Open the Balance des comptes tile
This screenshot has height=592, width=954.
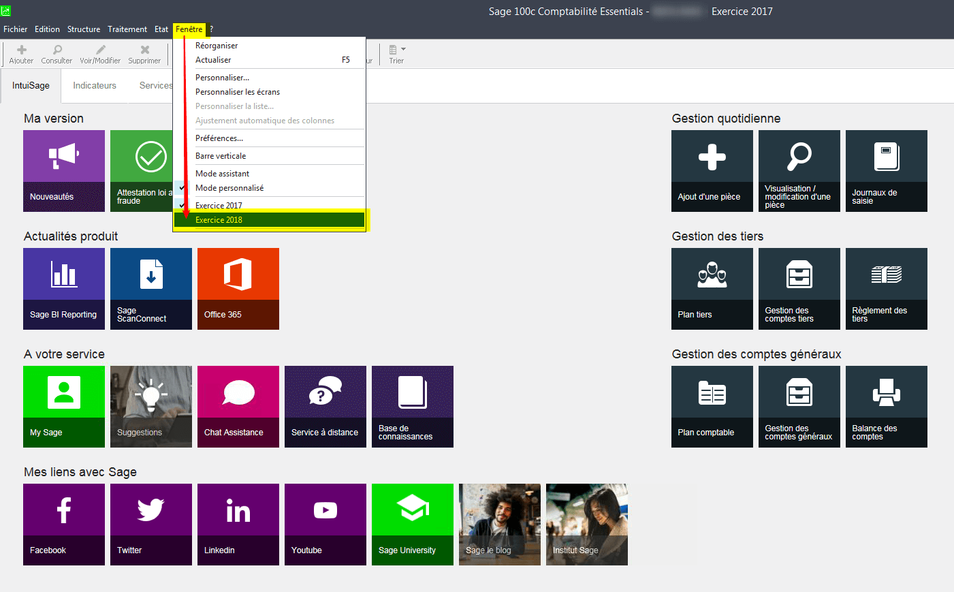[x=886, y=406]
